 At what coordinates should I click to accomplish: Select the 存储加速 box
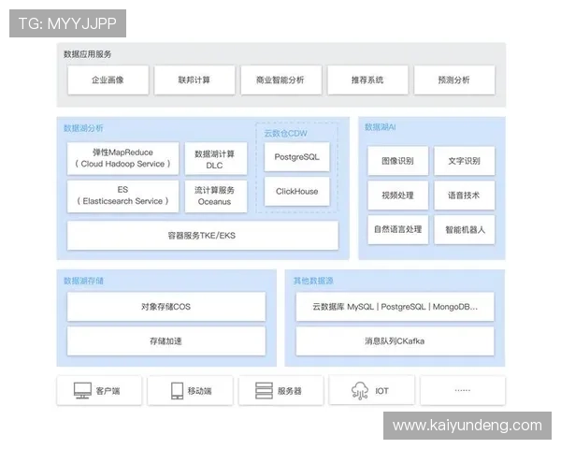click(166, 340)
